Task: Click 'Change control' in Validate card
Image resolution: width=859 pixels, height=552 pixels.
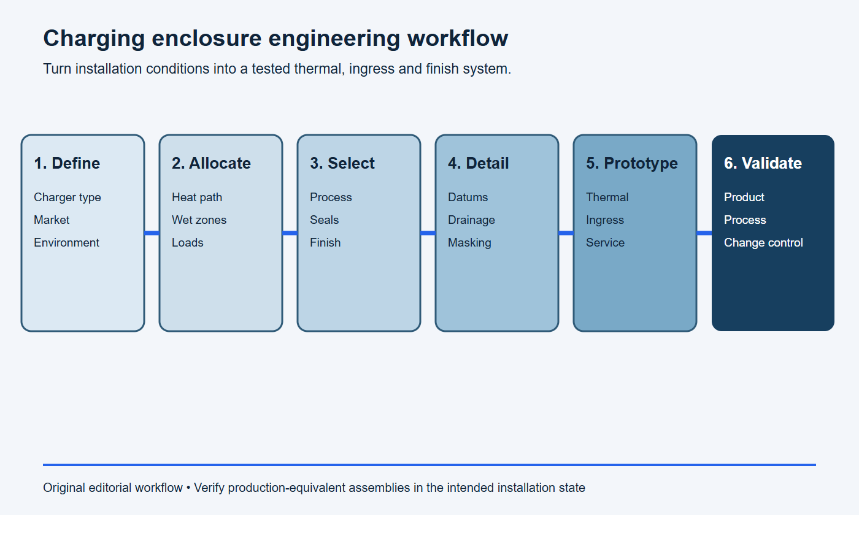Action: 763,242
